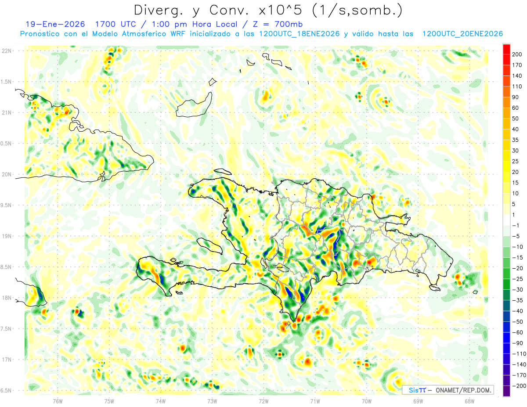Click the positive "50" color scale value
The image size is (527, 407).
(x=516, y=119)
